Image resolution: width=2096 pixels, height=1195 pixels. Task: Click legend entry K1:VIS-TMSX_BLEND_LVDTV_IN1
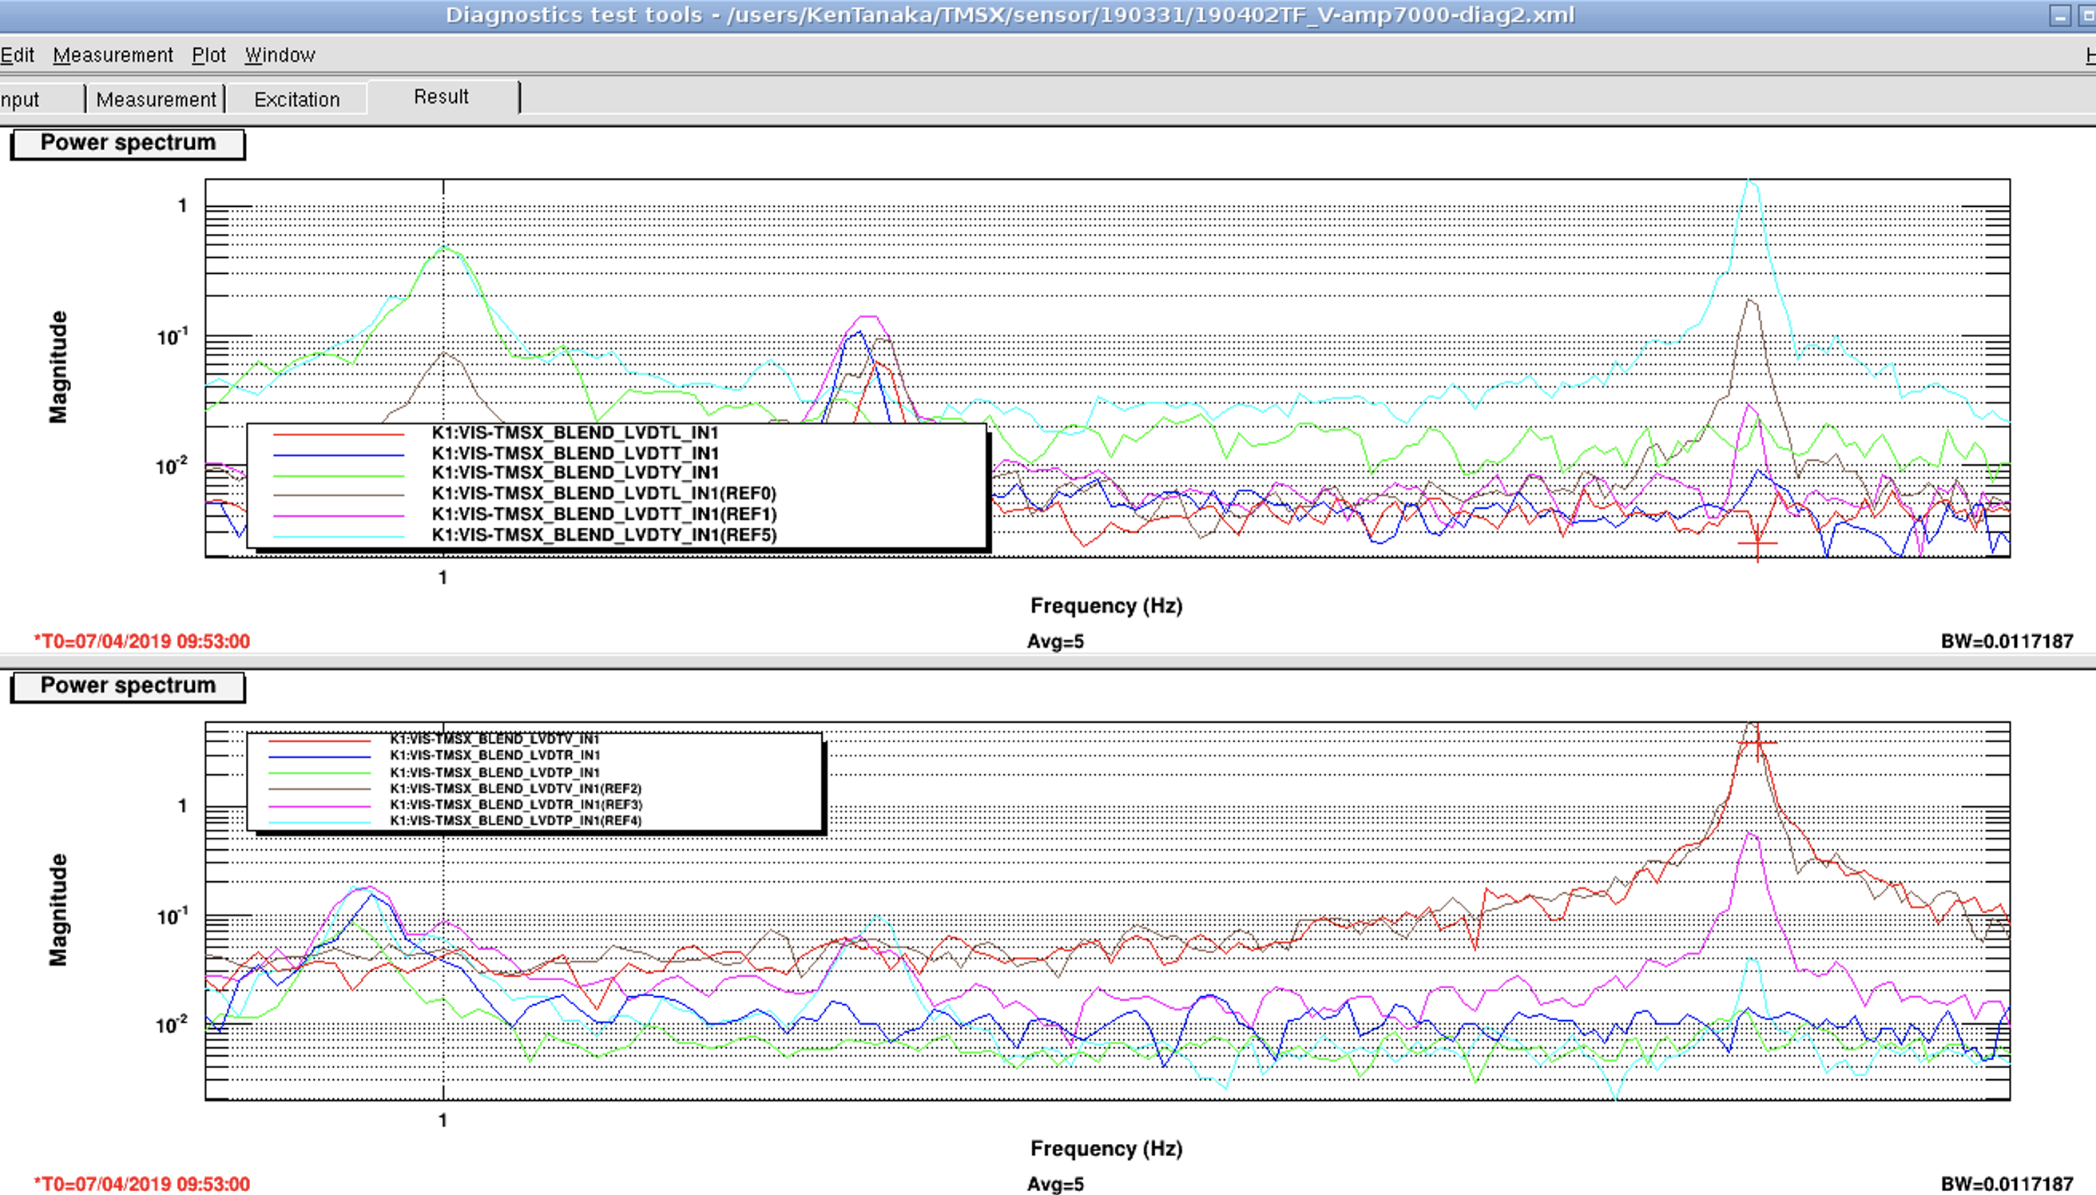pyautogui.click(x=494, y=739)
